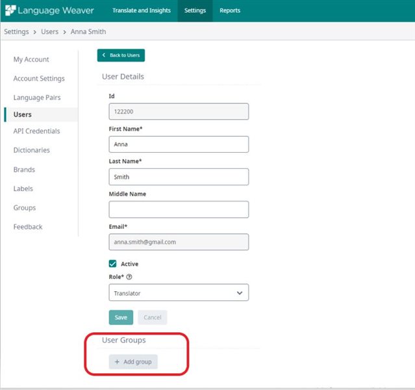This screenshot has width=415, height=390.
Task: Open the Role dropdown showing Translator
Action: click(x=179, y=292)
